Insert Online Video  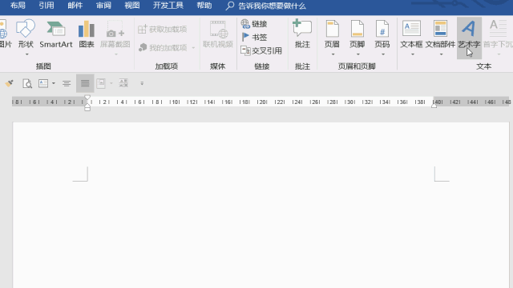click(218, 34)
